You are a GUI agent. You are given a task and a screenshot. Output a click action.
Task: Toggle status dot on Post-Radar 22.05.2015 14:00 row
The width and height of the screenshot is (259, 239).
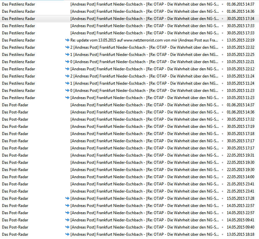[222, 177]
